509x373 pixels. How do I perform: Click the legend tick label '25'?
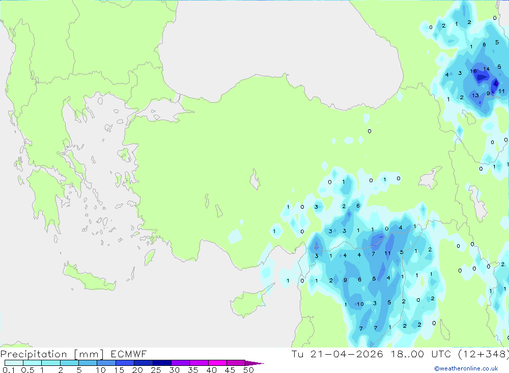(x=156, y=370)
